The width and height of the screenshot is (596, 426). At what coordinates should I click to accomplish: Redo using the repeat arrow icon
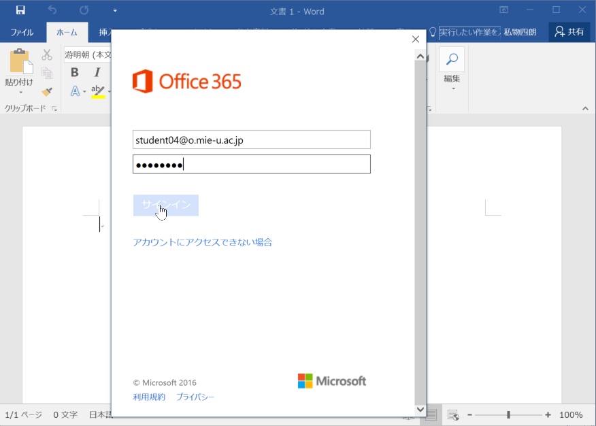(84, 10)
